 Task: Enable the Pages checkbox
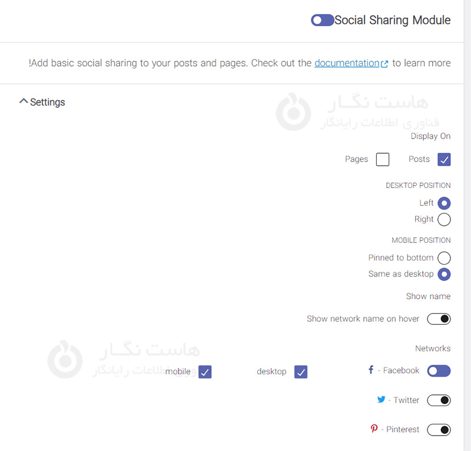click(383, 159)
